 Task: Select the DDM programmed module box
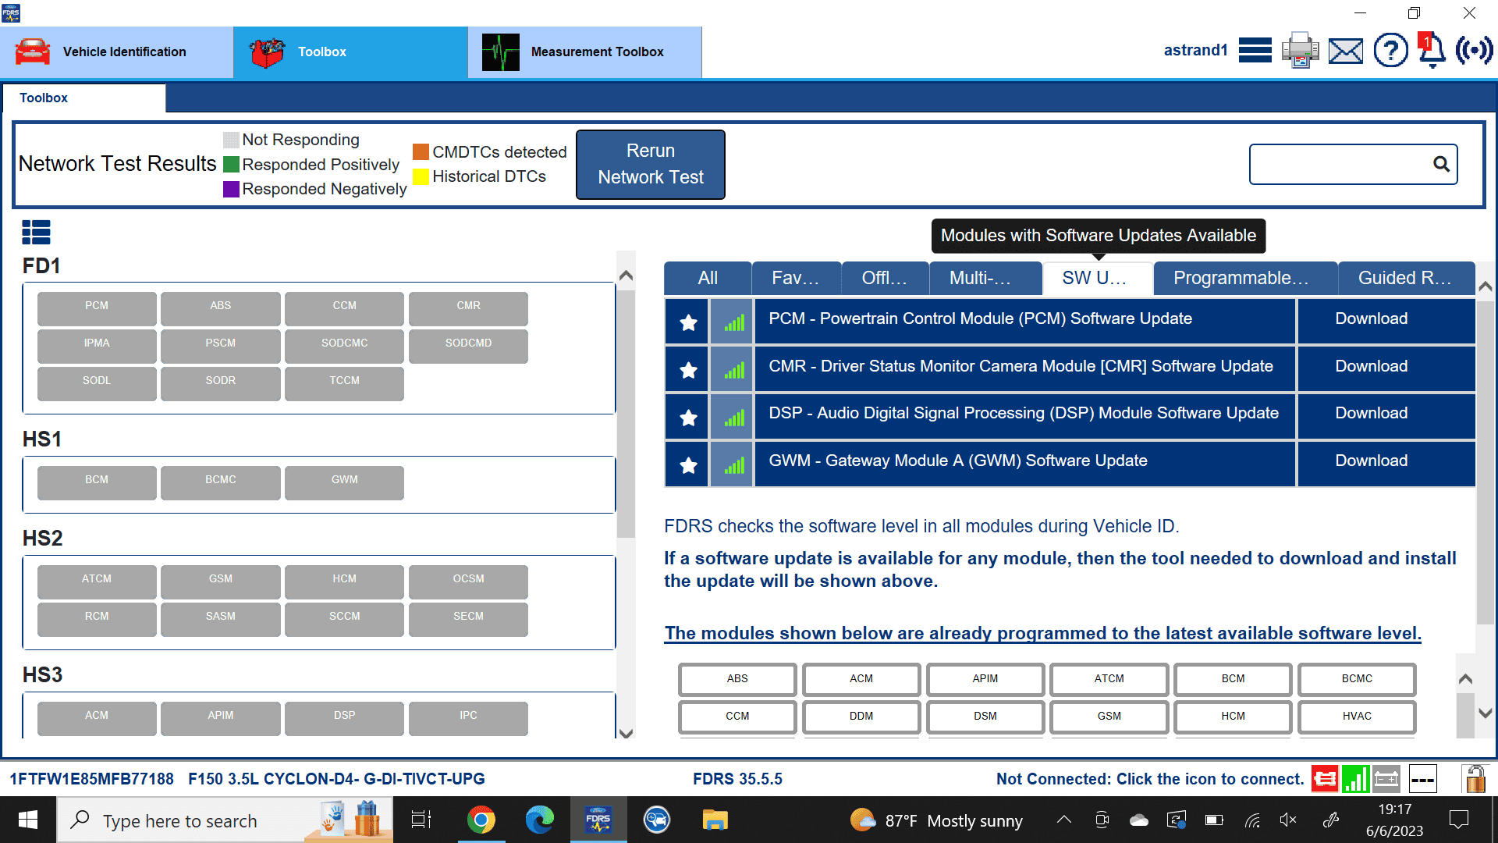(x=861, y=717)
